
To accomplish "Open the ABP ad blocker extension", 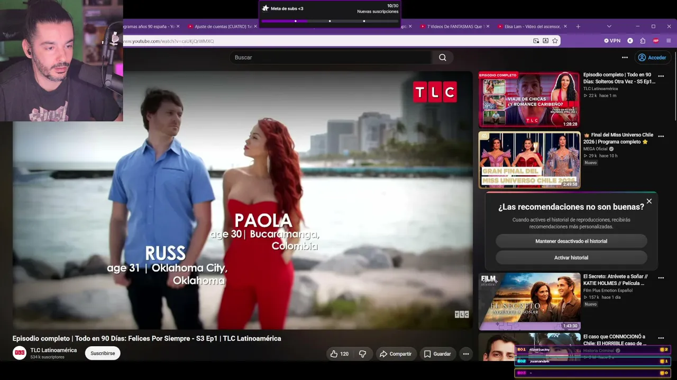I will tap(656, 41).
